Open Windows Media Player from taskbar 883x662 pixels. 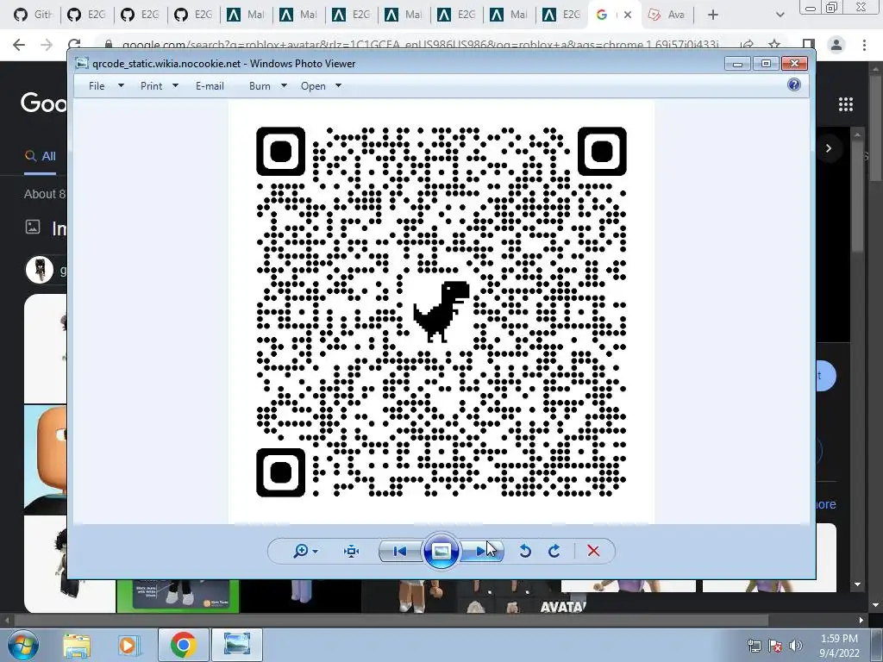(128, 645)
